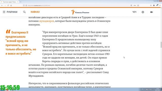Open the video camera icon in the header
Screen dimensions: 162x91
[152, 12]
